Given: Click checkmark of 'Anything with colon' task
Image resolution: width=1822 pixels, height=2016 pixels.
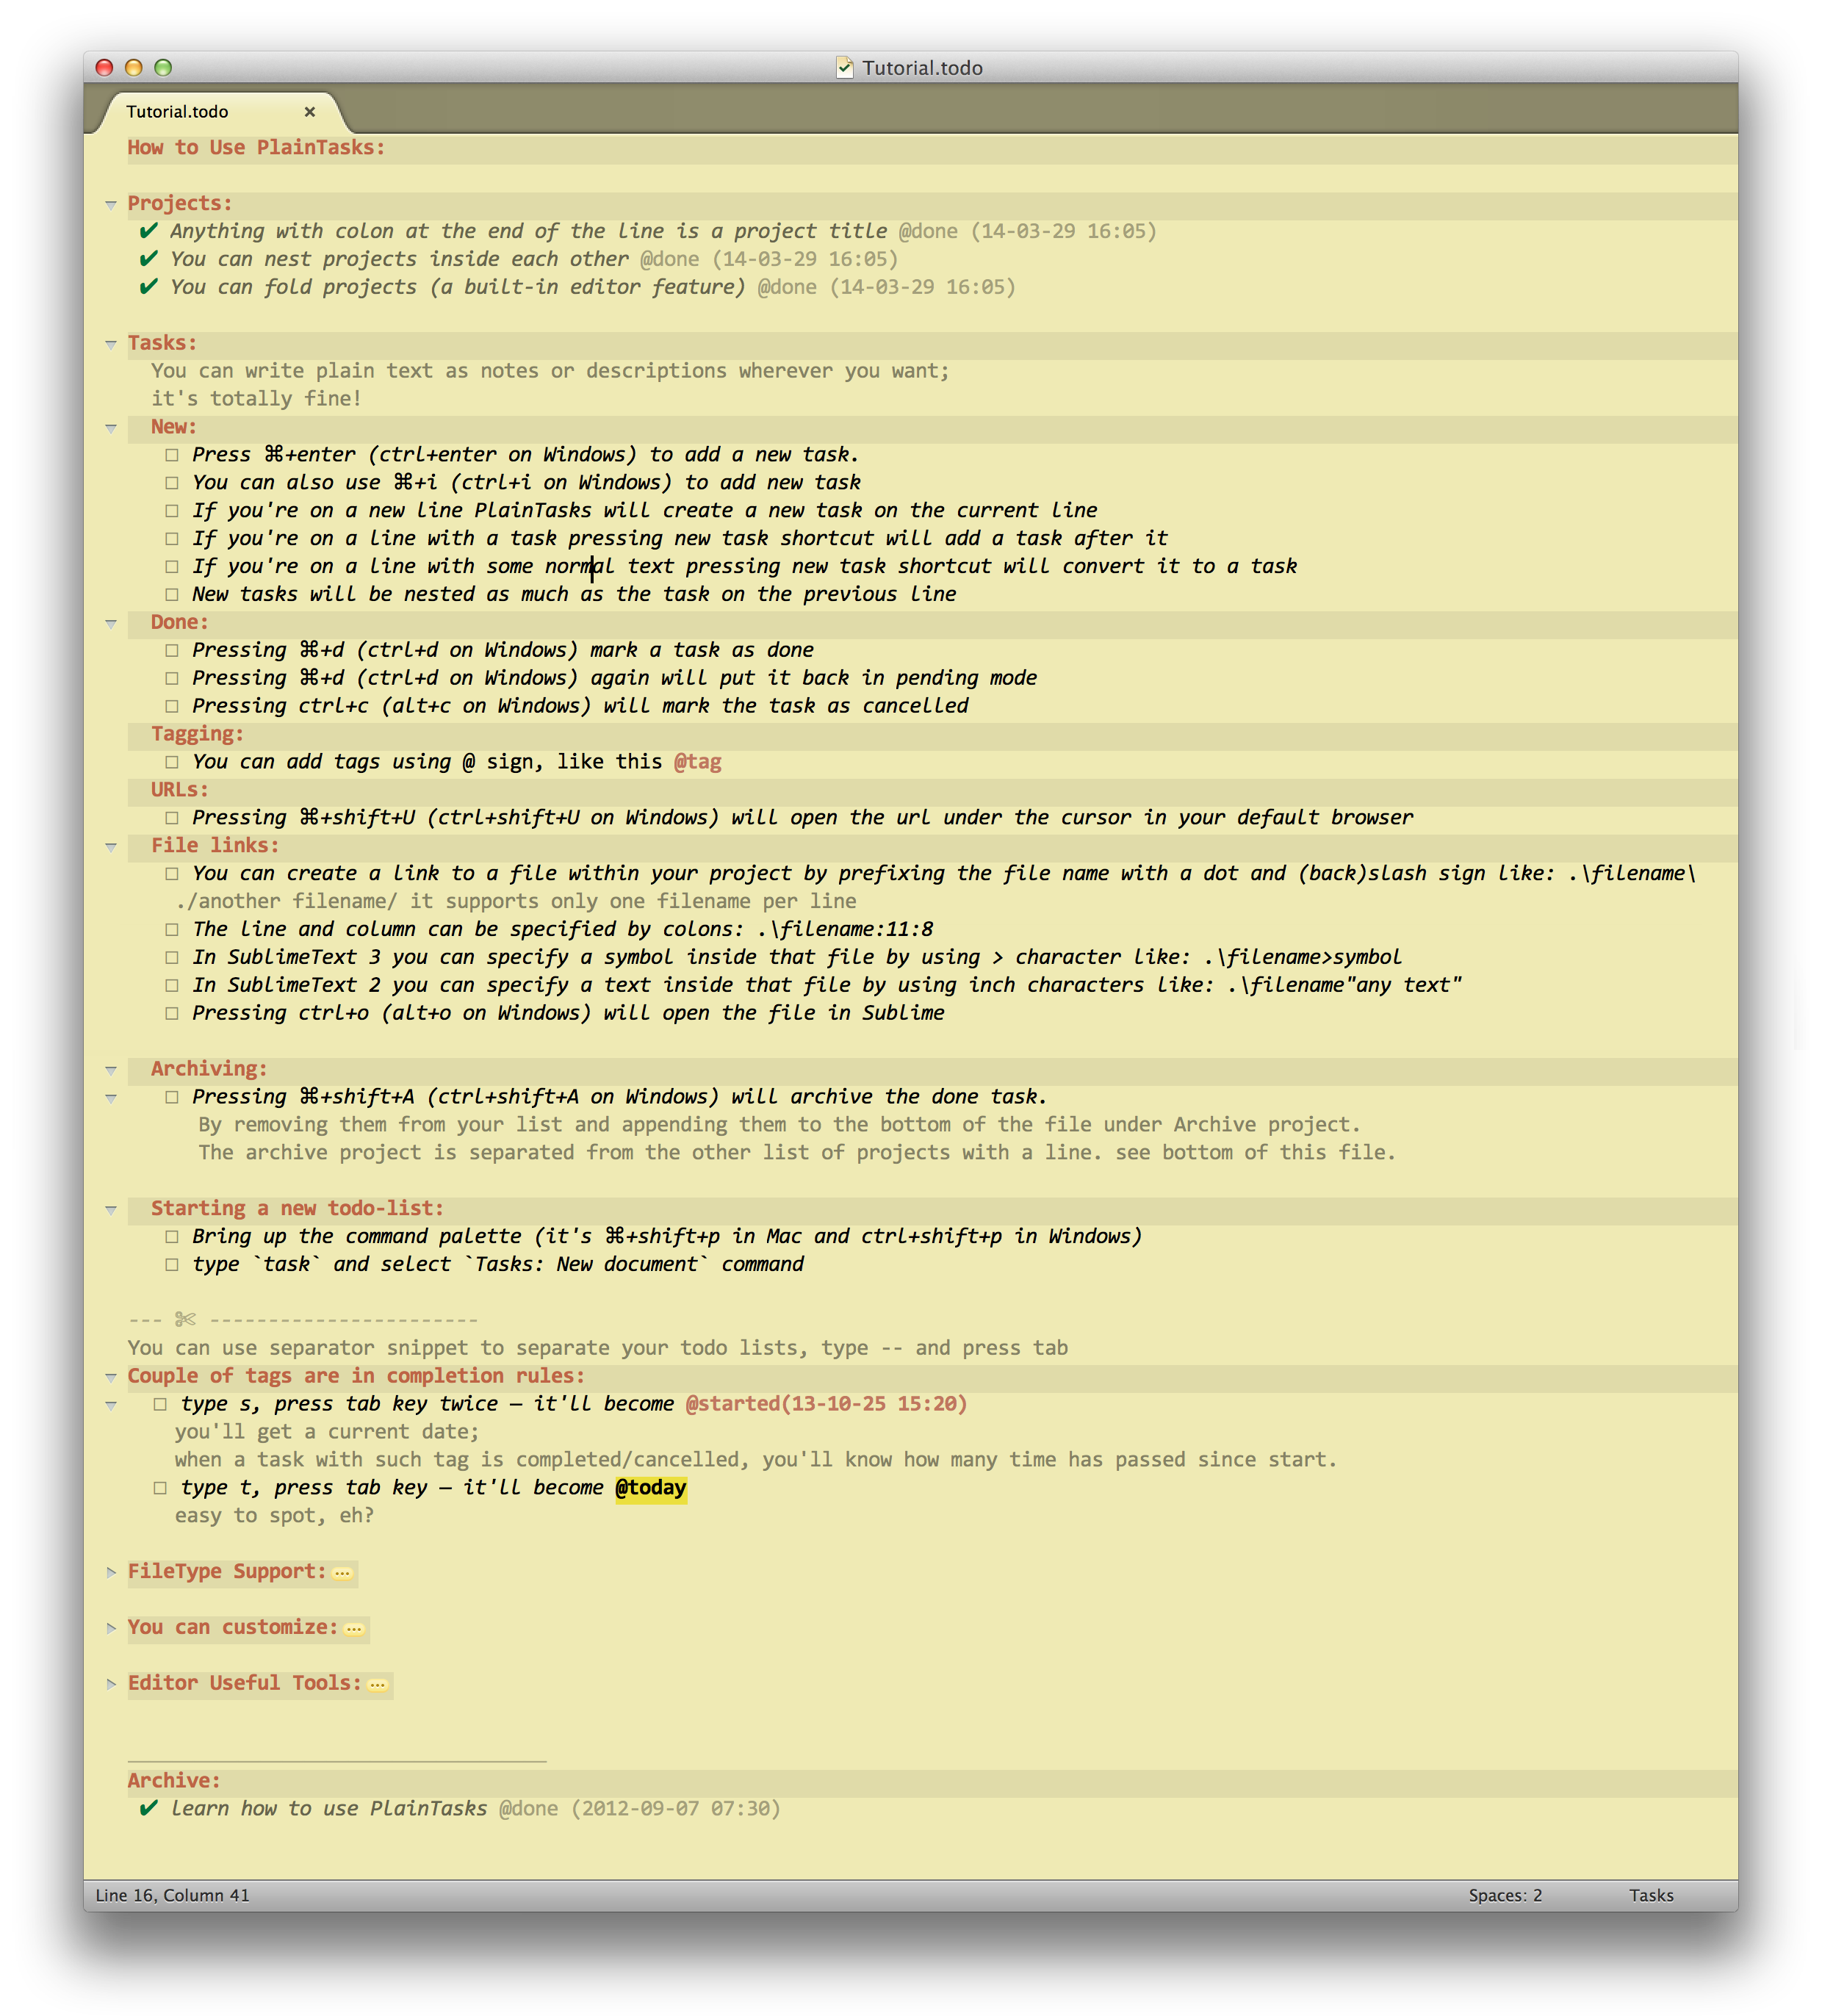Looking at the screenshot, I should coord(149,231).
